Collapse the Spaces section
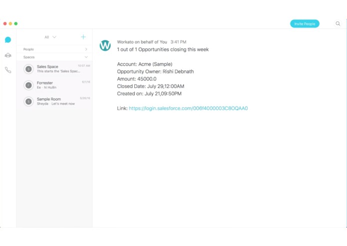The height and width of the screenshot is (246, 347). tap(54, 57)
